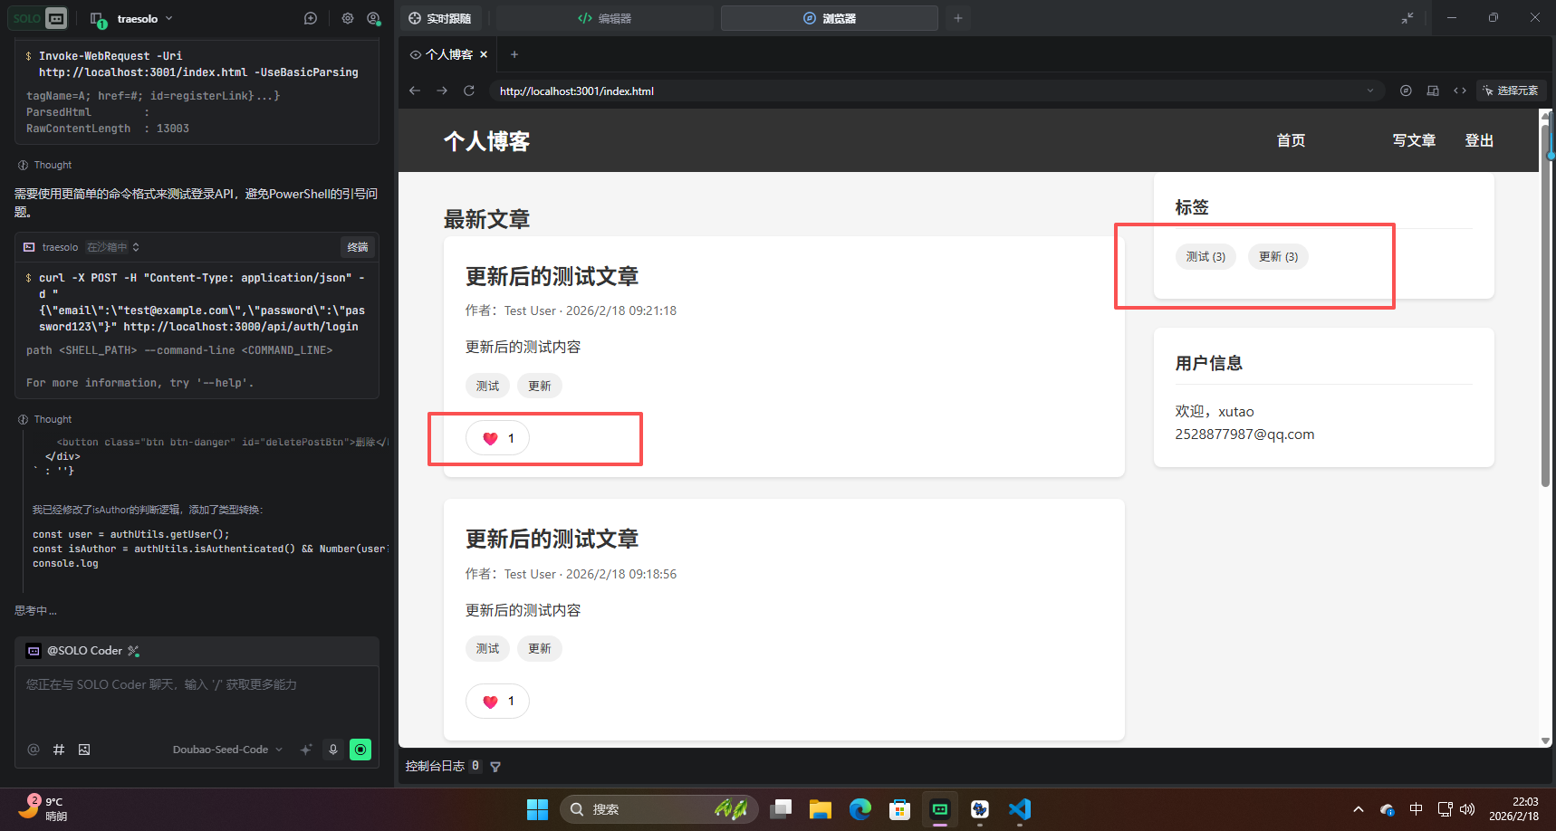Launch Visual Studio Code from the taskbar
Screen dimensions: 1556x831
1020,809
